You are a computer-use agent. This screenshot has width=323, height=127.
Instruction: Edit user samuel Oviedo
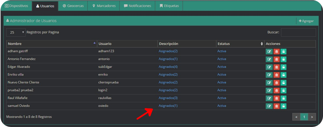pyautogui.click(x=269, y=106)
